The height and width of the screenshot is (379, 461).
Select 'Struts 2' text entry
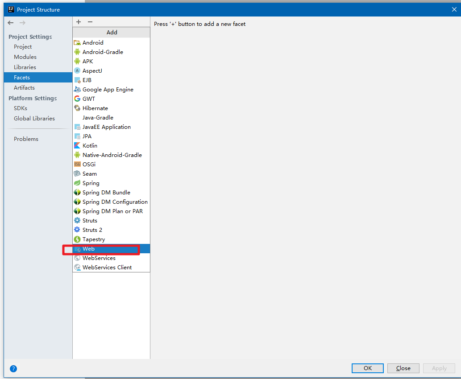coord(92,230)
